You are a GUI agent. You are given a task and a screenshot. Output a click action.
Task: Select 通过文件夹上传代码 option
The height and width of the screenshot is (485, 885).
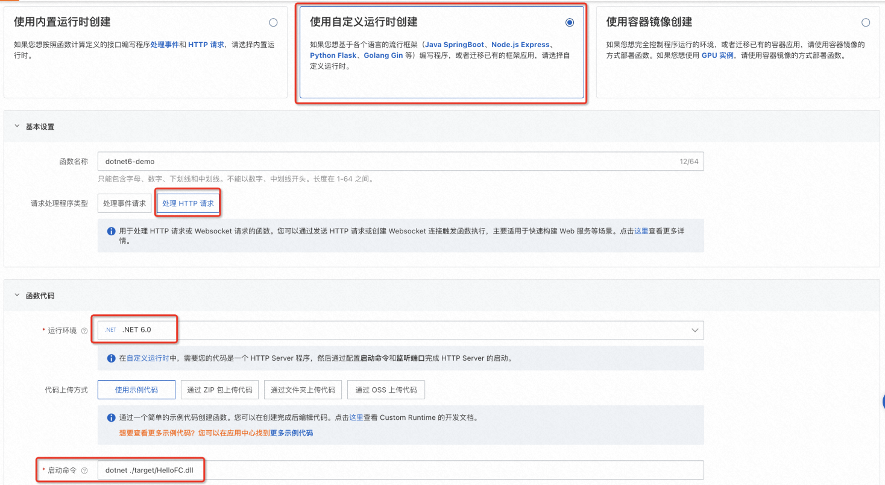coord(303,390)
